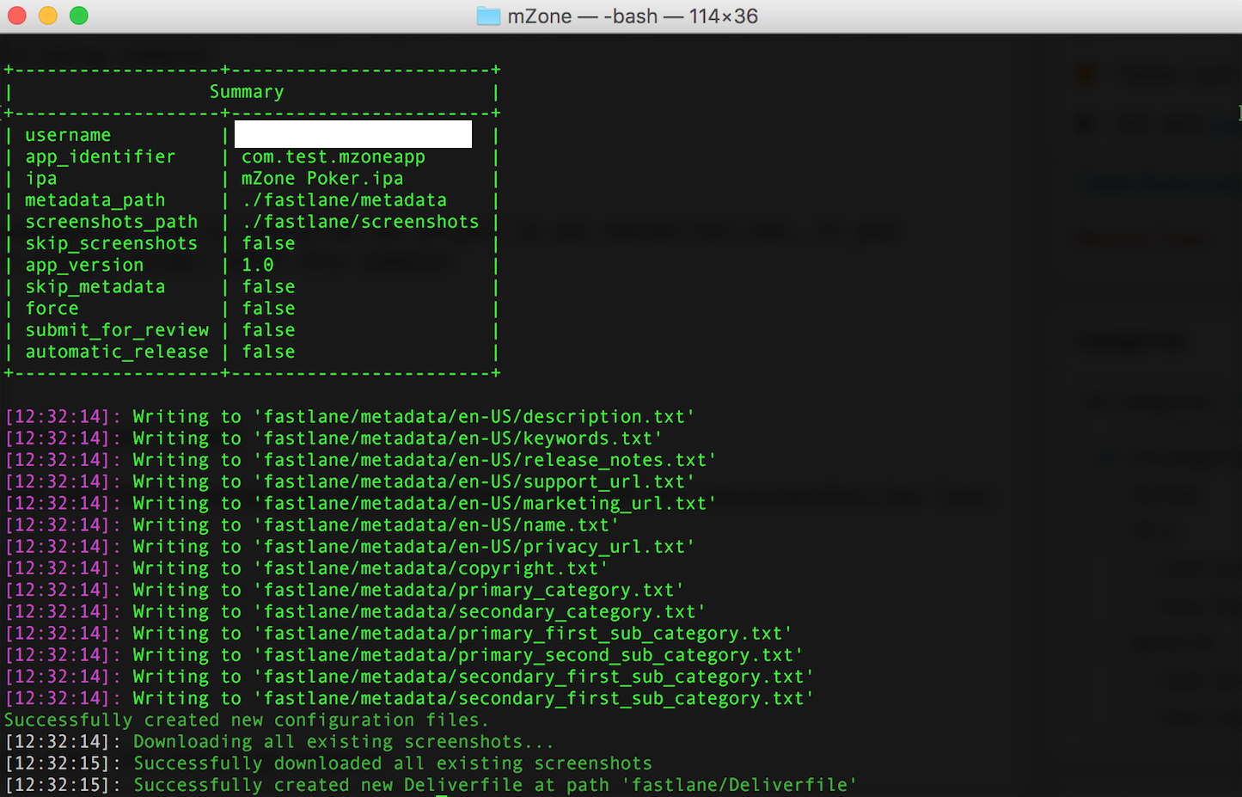
Task: Click the path ending in 'release_notes.txt'
Action: click(x=485, y=460)
